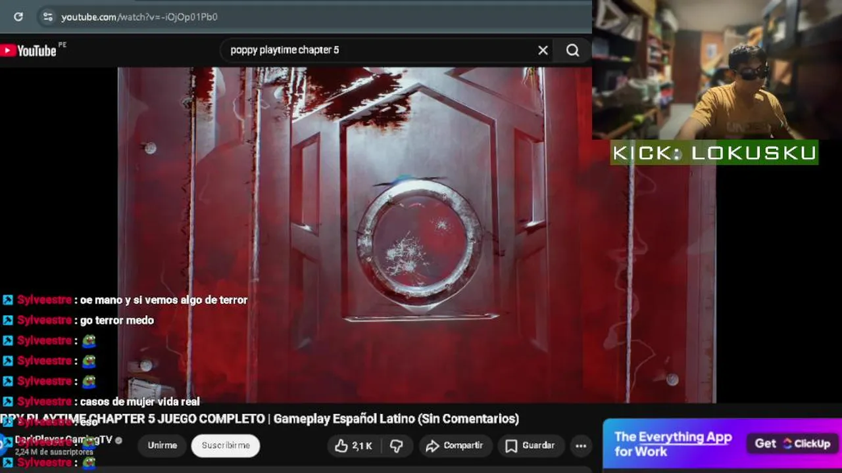Screen dimensions: 842x473
Task: Click the webcam feed of the streamer
Action: coord(717,70)
